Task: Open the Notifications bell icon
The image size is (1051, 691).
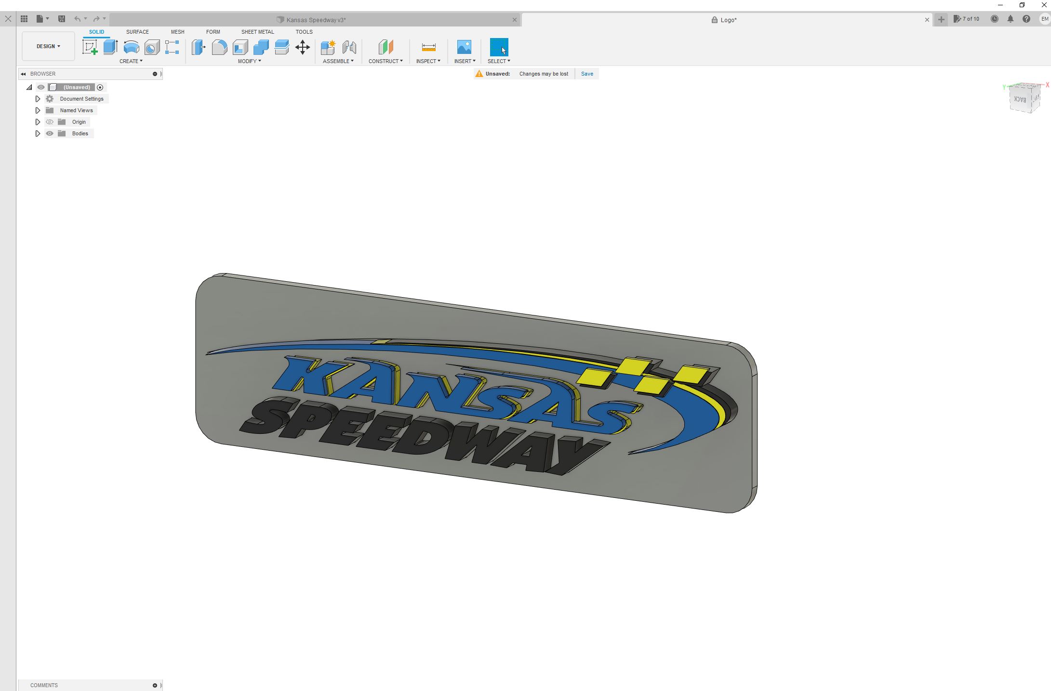Action: (1011, 19)
